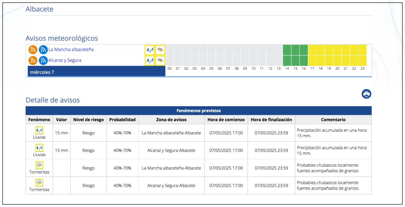The image size is (405, 207).
Task: Click the 'Albacete' page heading
Action: tap(39, 9)
